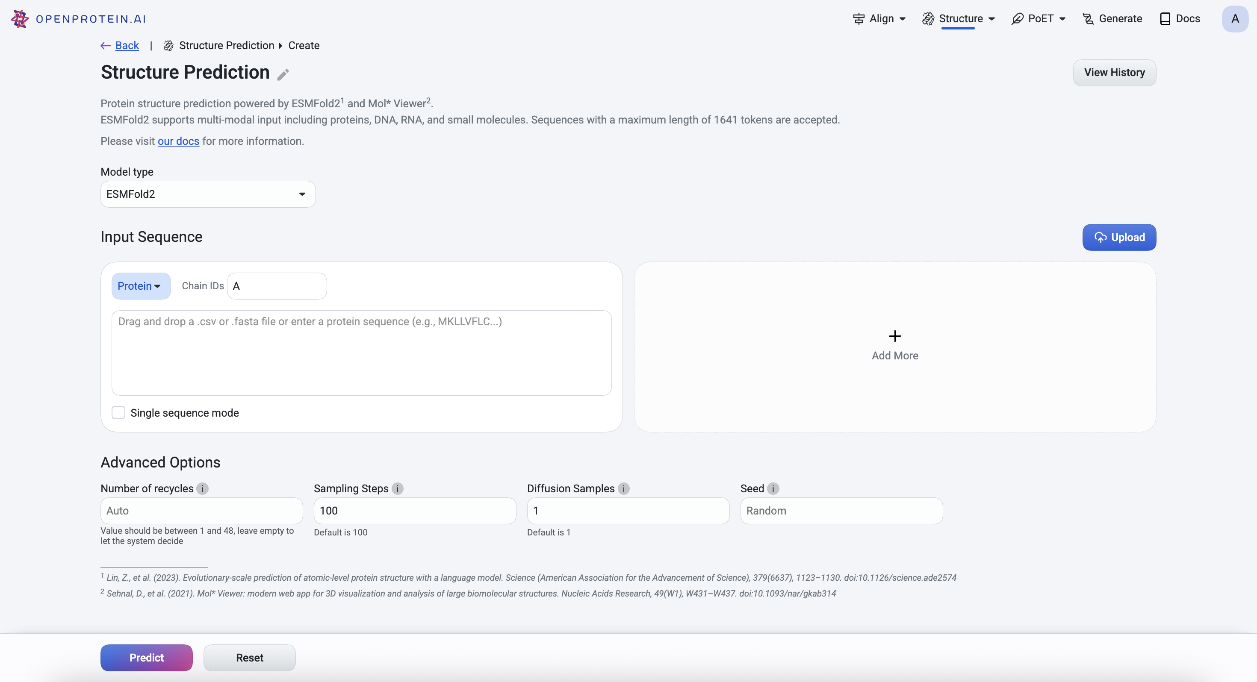The image size is (1257, 682).
Task: Click the Structure Prediction breadcrumb icon
Action: 168,46
